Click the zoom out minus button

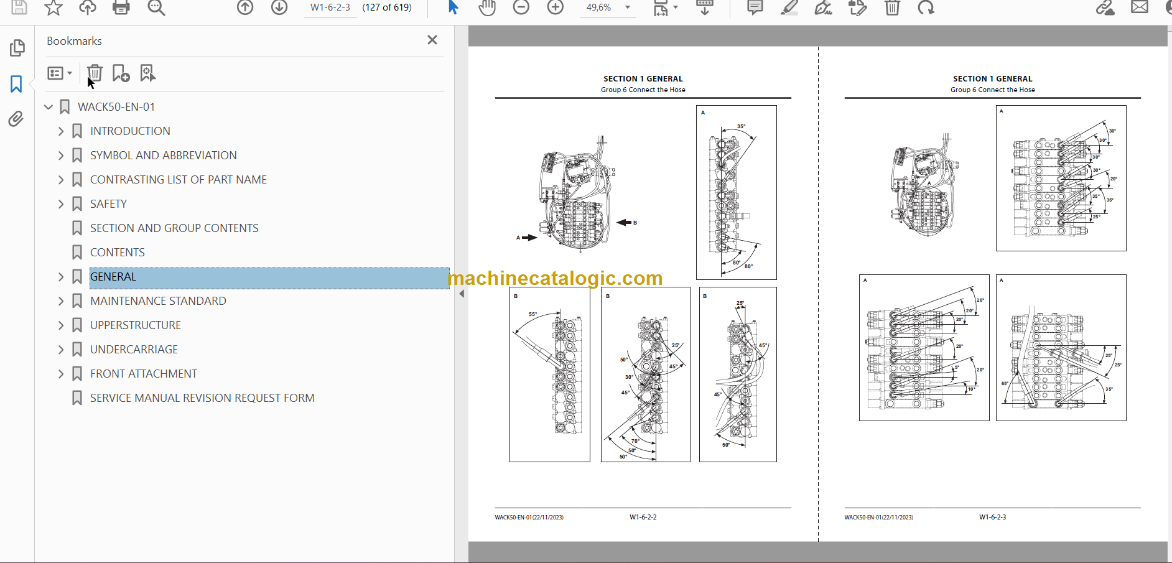coord(521,7)
